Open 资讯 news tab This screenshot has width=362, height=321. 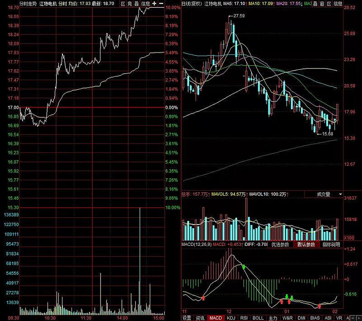[x=200, y=318]
